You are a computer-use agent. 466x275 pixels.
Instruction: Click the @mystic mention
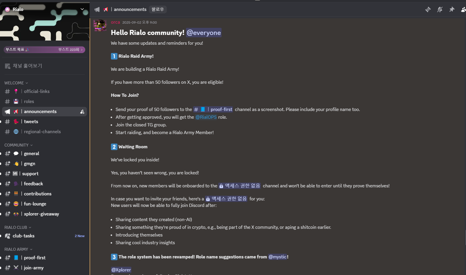pyautogui.click(x=278, y=257)
